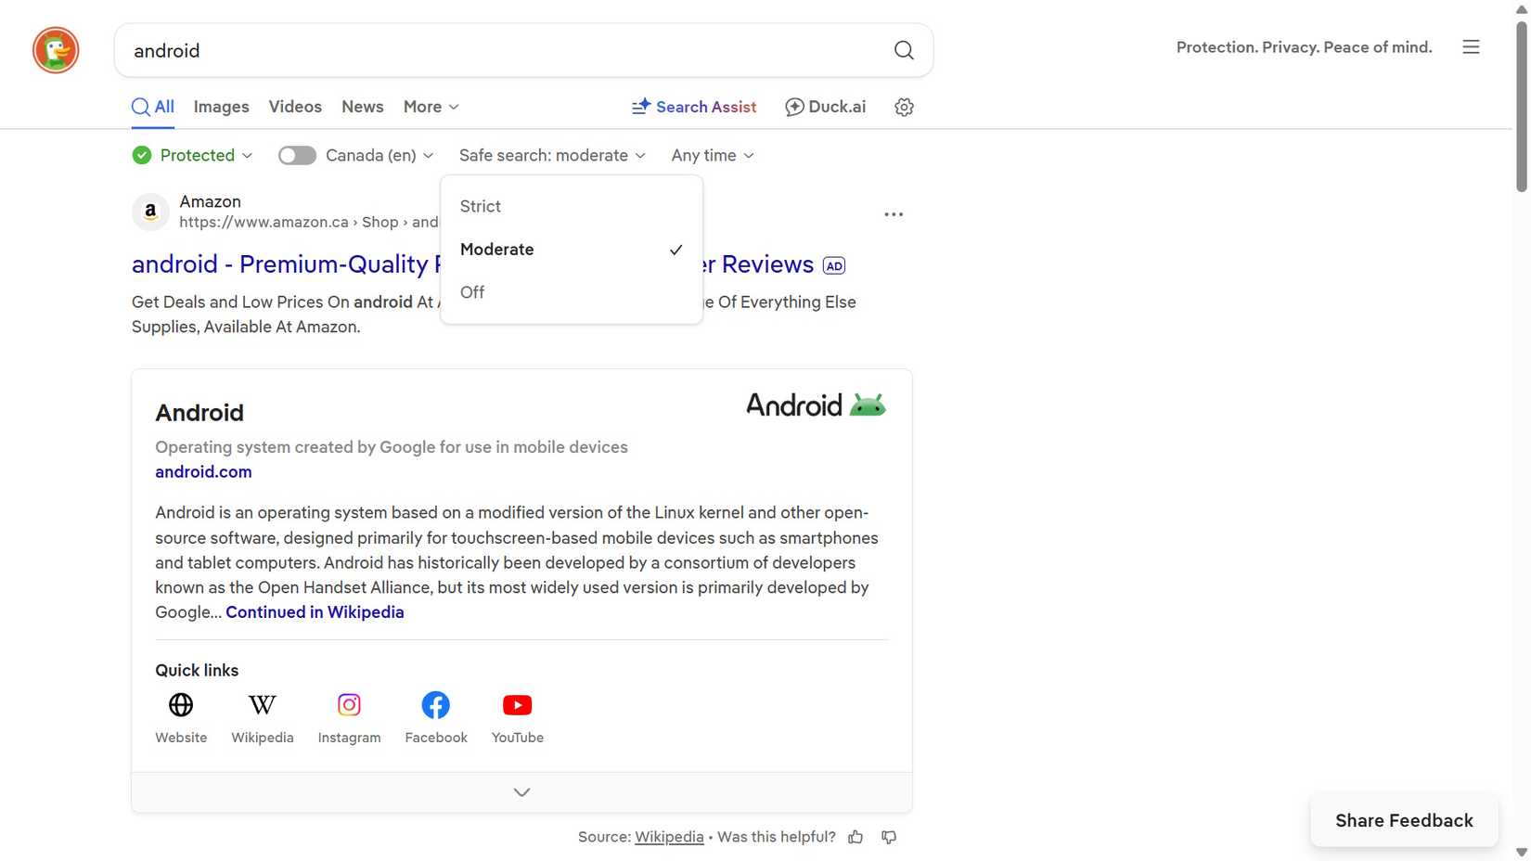
Task: Open the YouTube quick link
Action: pos(517,705)
